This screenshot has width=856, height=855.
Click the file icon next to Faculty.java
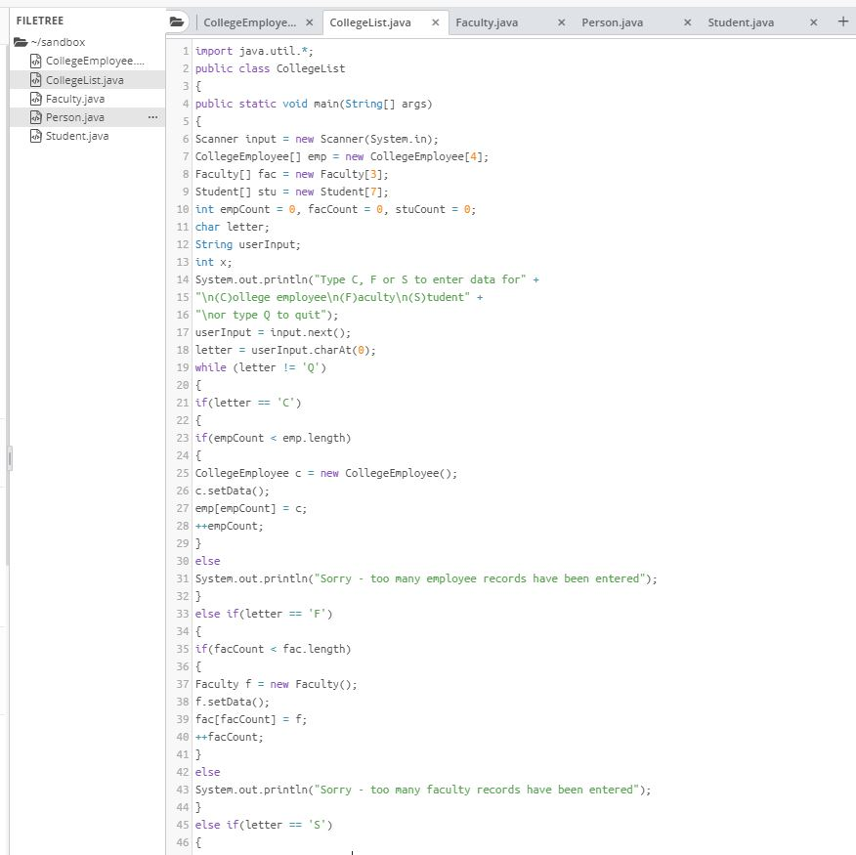(x=37, y=98)
